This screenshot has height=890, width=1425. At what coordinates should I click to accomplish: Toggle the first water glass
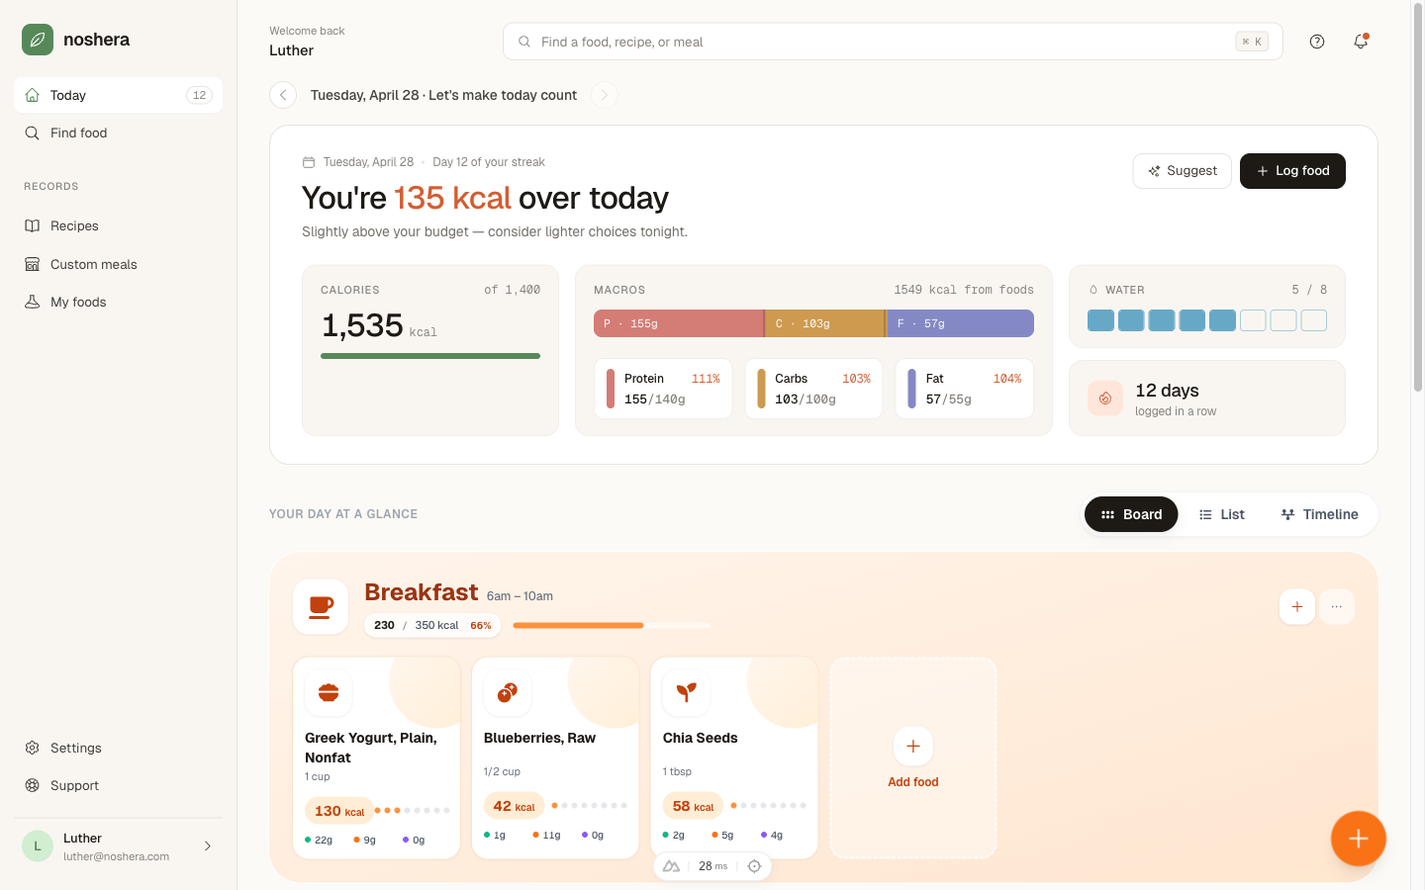coord(1100,320)
